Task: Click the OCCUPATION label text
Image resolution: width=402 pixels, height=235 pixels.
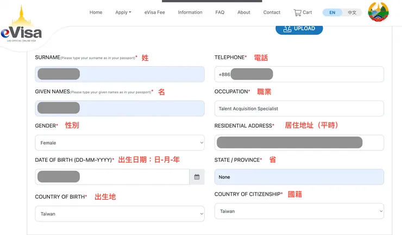Action: [231, 92]
